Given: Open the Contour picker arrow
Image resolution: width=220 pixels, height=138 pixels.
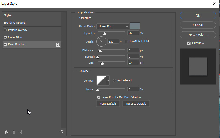Looking at the screenshot, I should tap(108, 81).
